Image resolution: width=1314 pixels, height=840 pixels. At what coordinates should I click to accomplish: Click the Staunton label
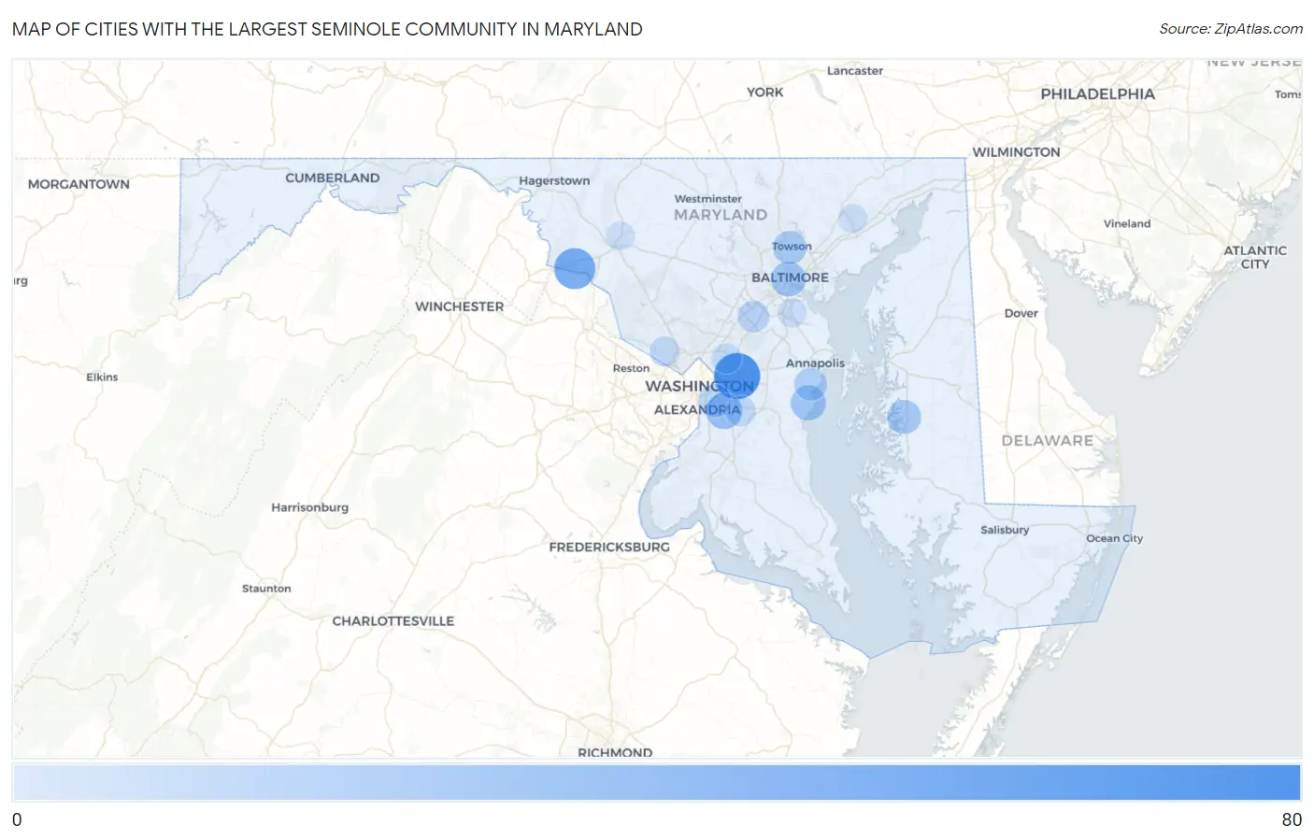tap(266, 589)
